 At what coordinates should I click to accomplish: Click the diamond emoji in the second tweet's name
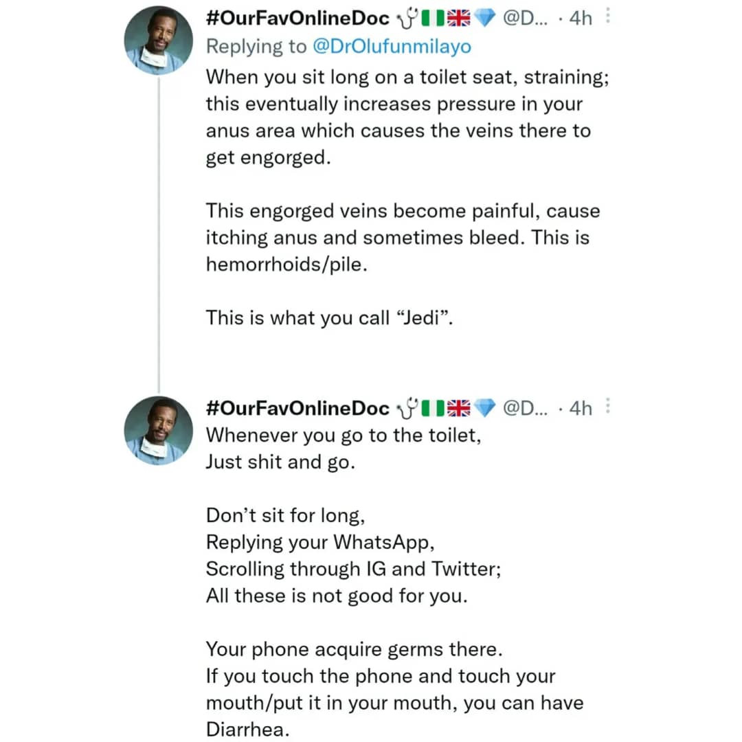pyautogui.click(x=484, y=409)
